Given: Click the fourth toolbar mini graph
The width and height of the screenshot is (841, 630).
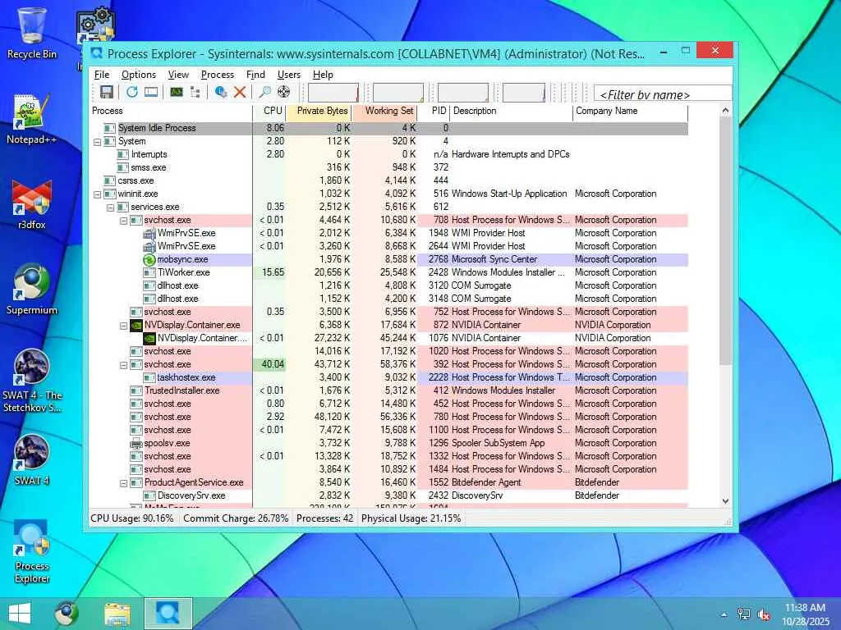Looking at the screenshot, I should (523, 92).
